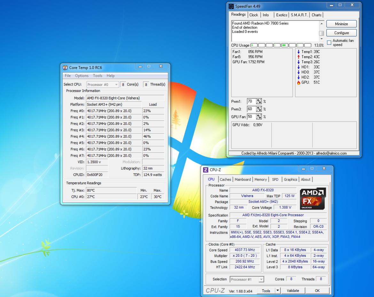The width and height of the screenshot is (374, 297).
Task: Click the Pwm1 value field
Action: [251, 101]
